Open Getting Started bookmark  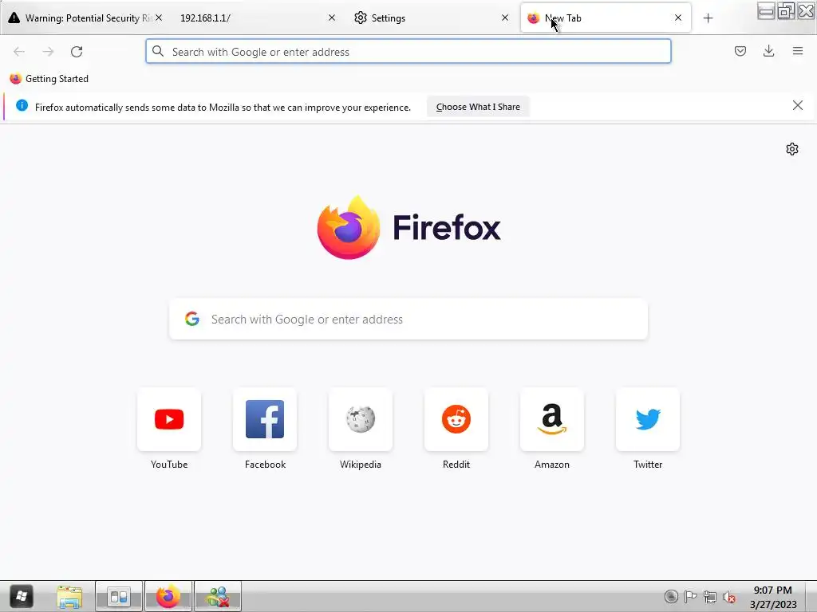tap(49, 79)
